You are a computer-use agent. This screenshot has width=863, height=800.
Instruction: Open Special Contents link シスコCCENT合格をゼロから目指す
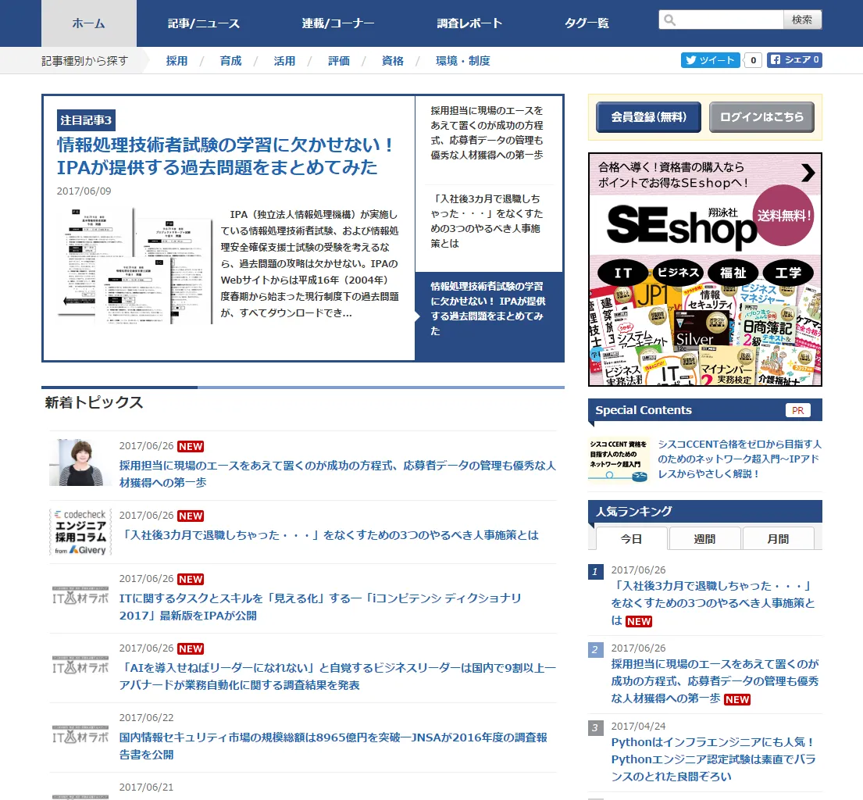pos(739,459)
